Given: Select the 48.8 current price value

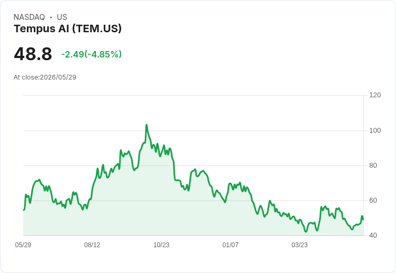Looking at the screenshot, I should [33, 54].
